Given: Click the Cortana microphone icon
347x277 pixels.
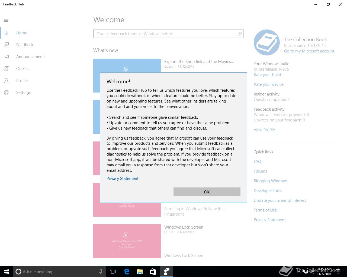Looking at the screenshot, I should click(101, 272).
